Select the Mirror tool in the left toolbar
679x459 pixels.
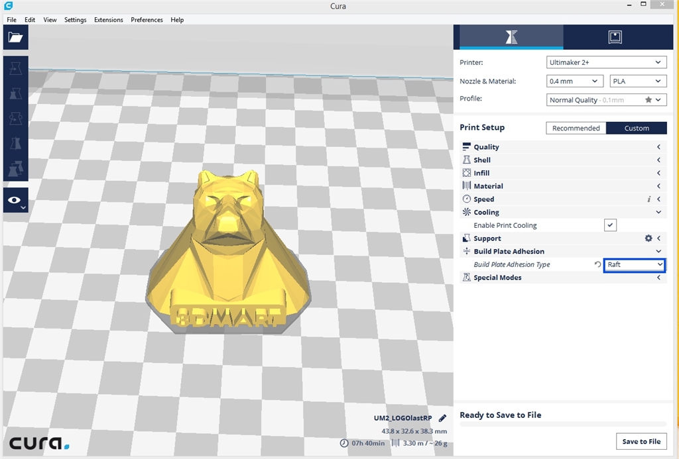pos(15,143)
